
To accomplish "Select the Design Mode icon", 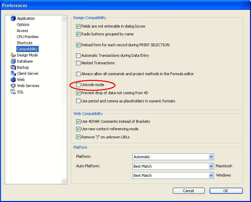I will pos(13,55).
